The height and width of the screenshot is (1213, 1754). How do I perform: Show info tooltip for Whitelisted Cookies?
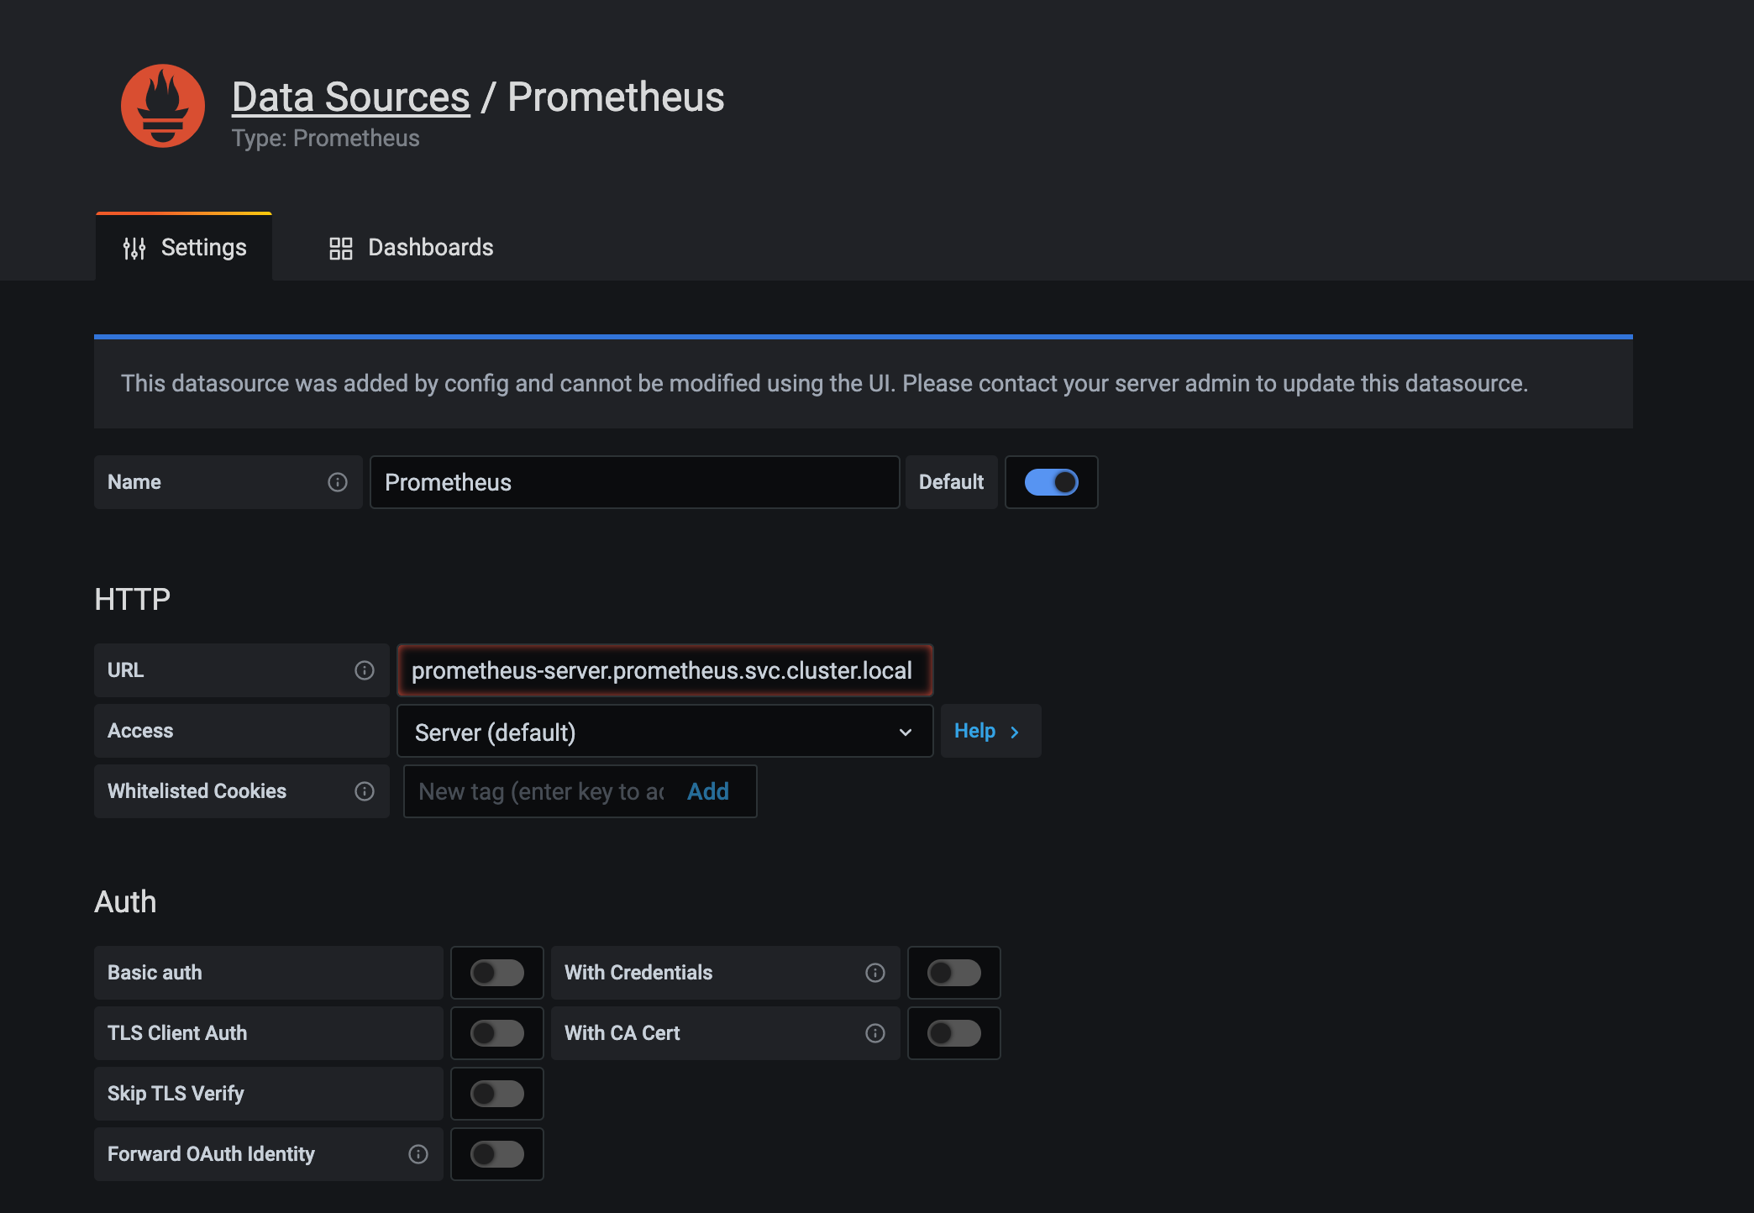click(x=365, y=791)
